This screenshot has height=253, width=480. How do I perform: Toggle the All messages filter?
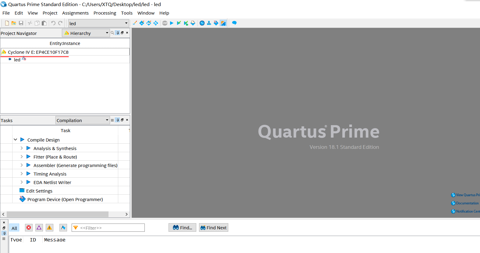click(14, 228)
